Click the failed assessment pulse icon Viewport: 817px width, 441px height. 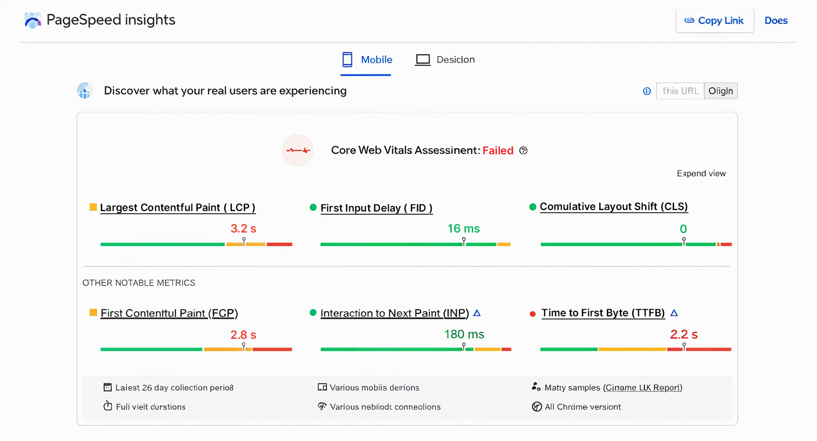pyautogui.click(x=298, y=150)
